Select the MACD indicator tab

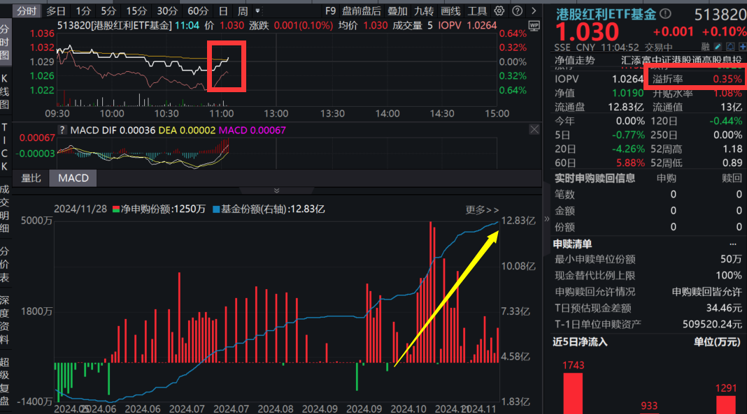pyautogui.click(x=73, y=178)
